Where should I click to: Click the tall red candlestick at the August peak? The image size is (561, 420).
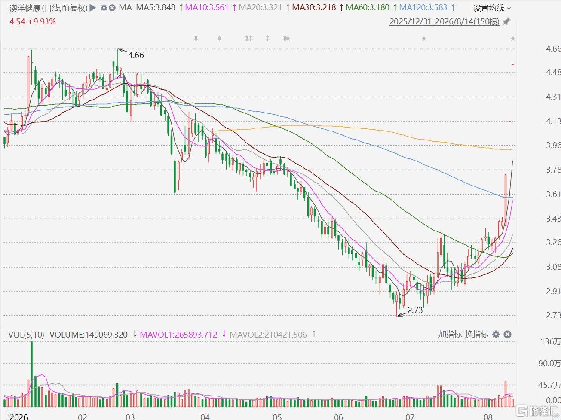pyautogui.click(x=506, y=200)
